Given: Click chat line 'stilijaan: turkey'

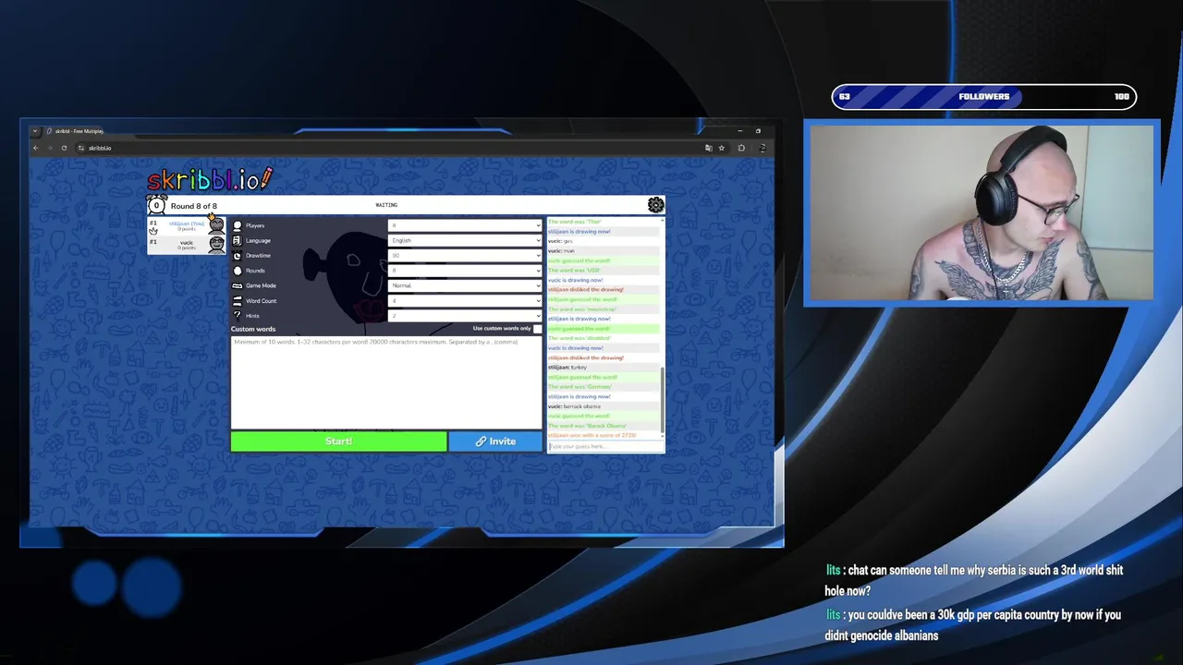Looking at the screenshot, I should [567, 368].
